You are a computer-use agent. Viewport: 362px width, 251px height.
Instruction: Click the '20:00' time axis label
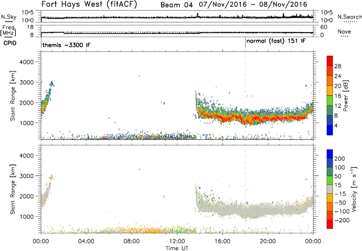pyautogui.click(x=267, y=241)
